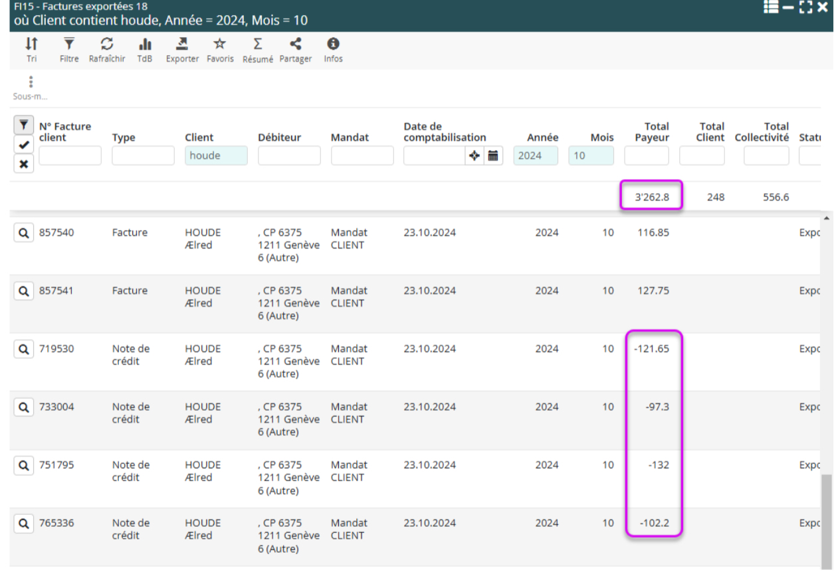The image size is (834, 572).
Task: Sort by N° Facture client header
Action: 65,131
